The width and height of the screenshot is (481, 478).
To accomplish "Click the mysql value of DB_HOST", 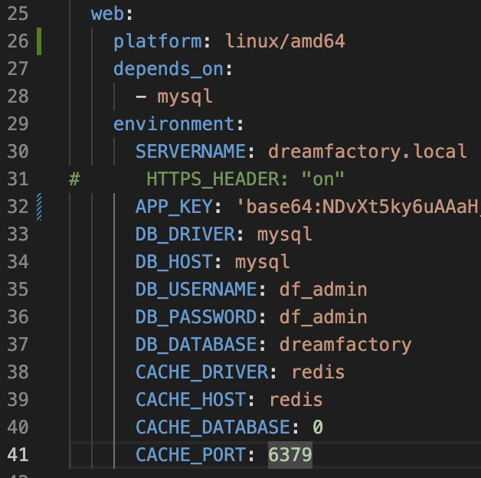I will (x=263, y=261).
